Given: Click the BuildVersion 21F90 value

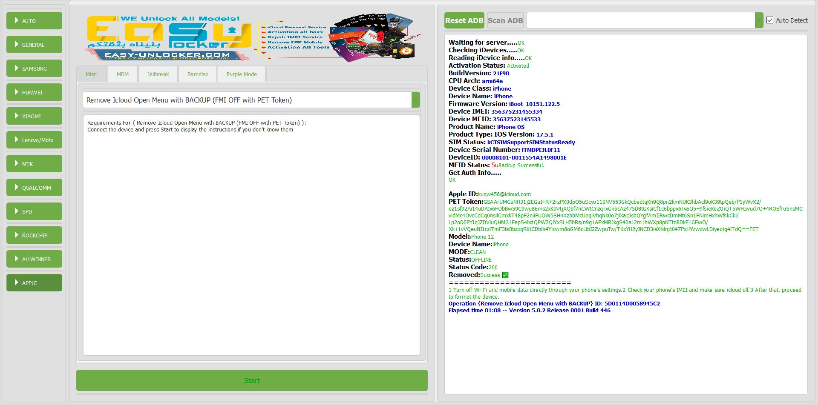Looking at the screenshot, I should (501, 73).
